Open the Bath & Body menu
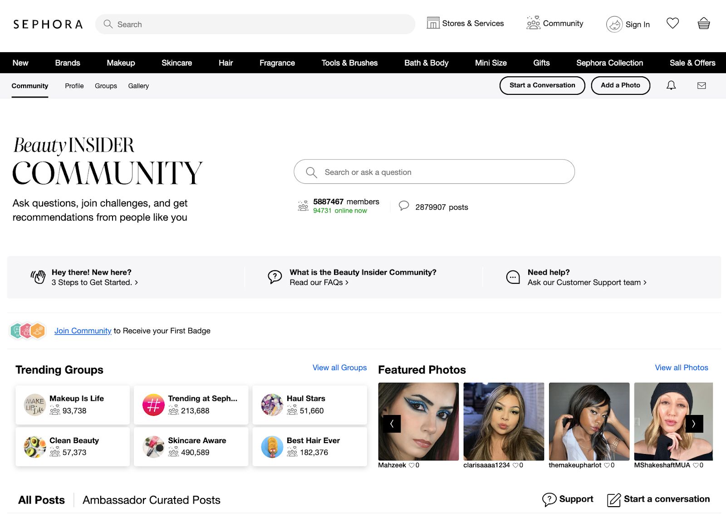 (x=426, y=63)
